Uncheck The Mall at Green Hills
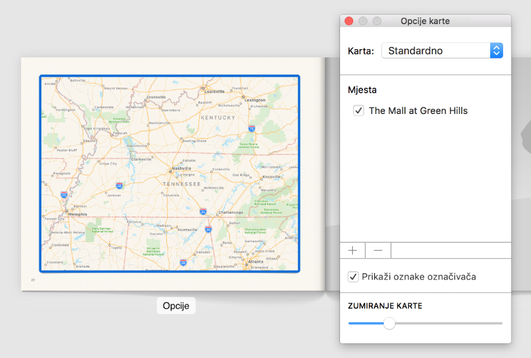Image resolution: width=531 pixels, height=358 pixels. [359, 111]
